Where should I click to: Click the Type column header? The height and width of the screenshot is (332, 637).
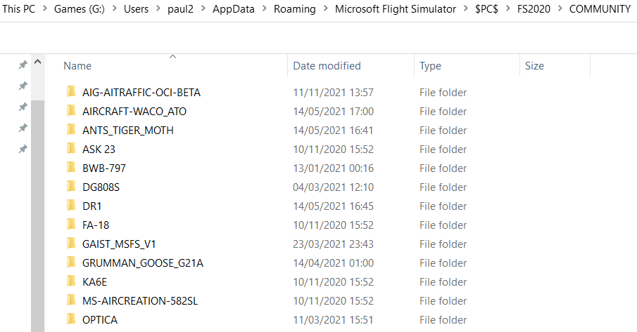[430, 66]
